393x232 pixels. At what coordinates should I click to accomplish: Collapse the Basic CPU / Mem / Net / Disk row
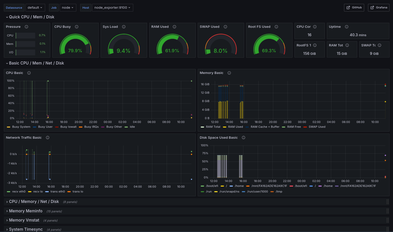[35, 63]
